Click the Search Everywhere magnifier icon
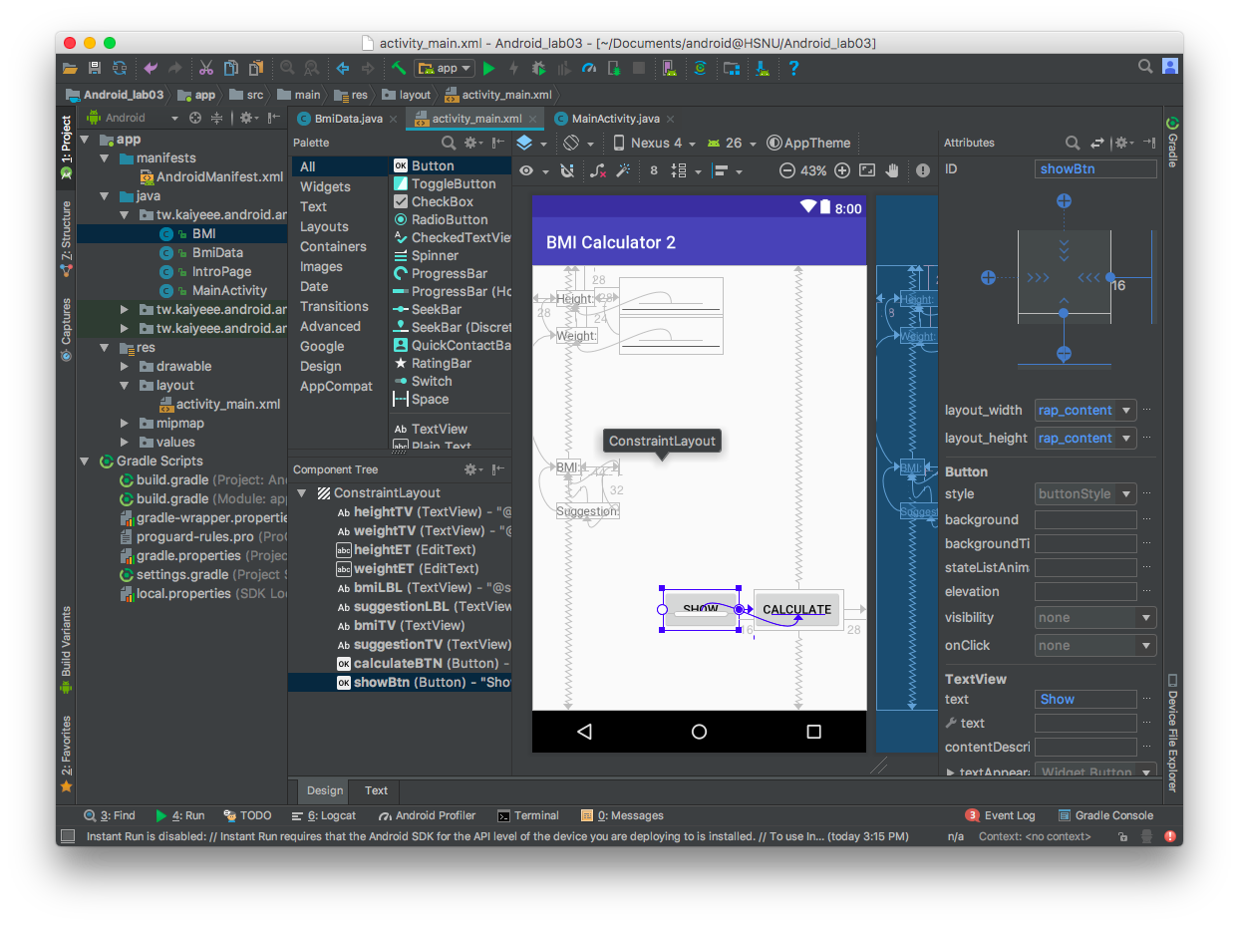 tap(1145, 67)
